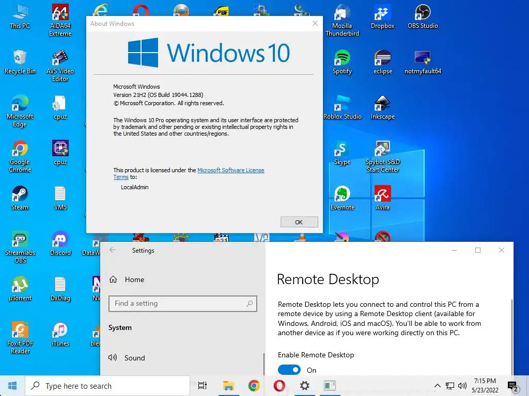Click OK in About Windows dialog
Viewport: 529px width, 396px height.
point(299,222)
